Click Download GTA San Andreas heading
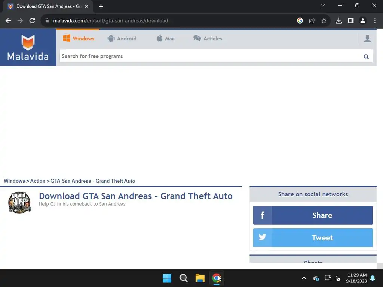Image resolution: width=383 pixels, height=287 pixels. point(136,196)
